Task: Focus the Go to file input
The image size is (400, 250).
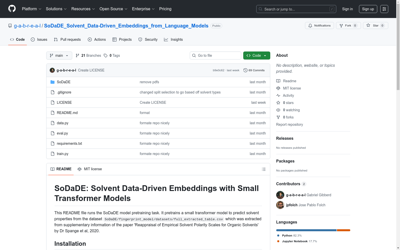Action: coord(215,55)
